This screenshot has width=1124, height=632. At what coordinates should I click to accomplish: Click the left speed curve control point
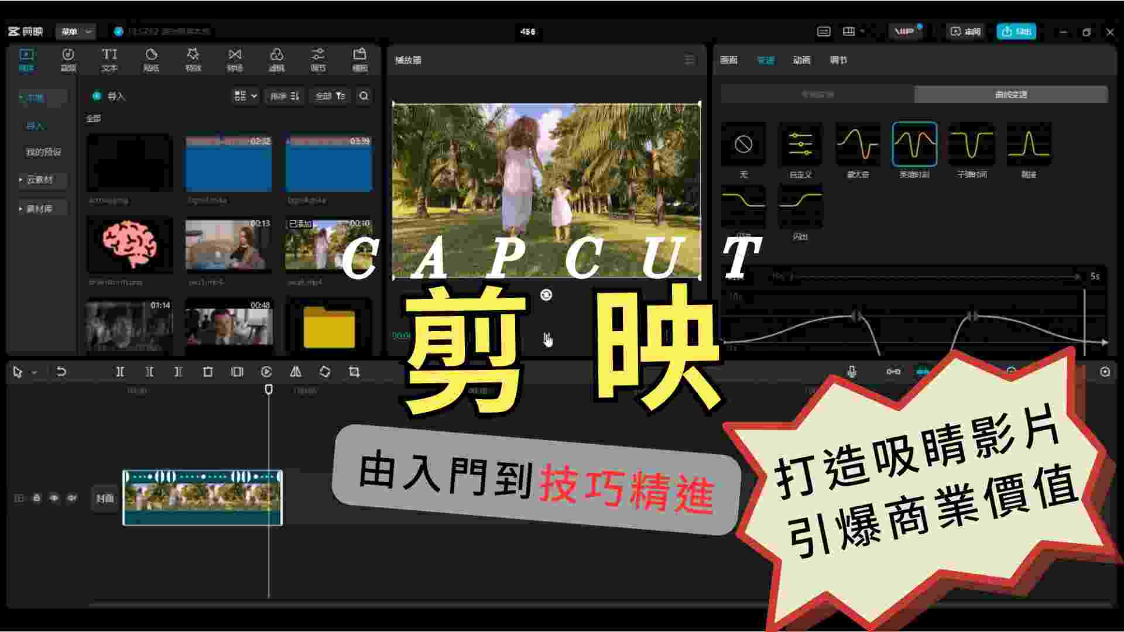click(856, 317)
